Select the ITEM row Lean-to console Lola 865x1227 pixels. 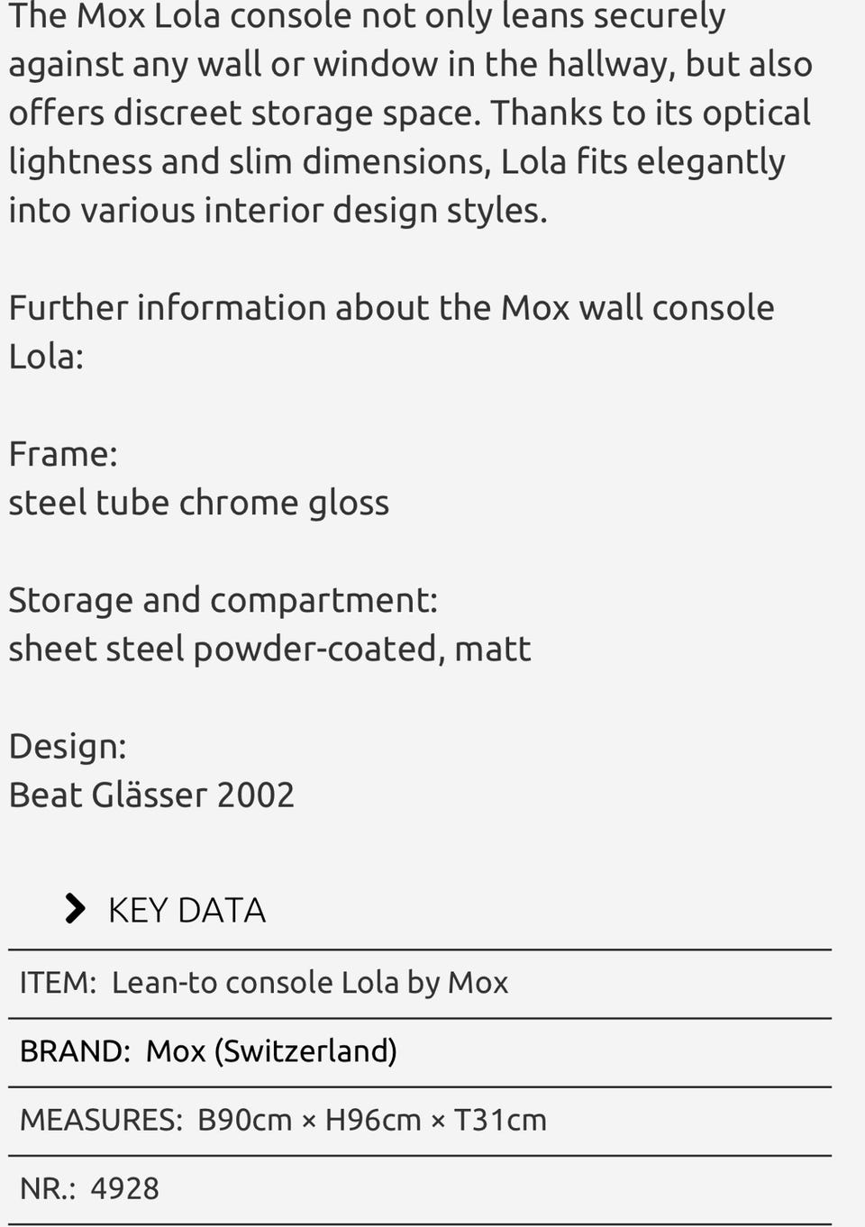click(x=420, y=984)
